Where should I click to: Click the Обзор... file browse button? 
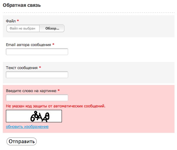52,28
